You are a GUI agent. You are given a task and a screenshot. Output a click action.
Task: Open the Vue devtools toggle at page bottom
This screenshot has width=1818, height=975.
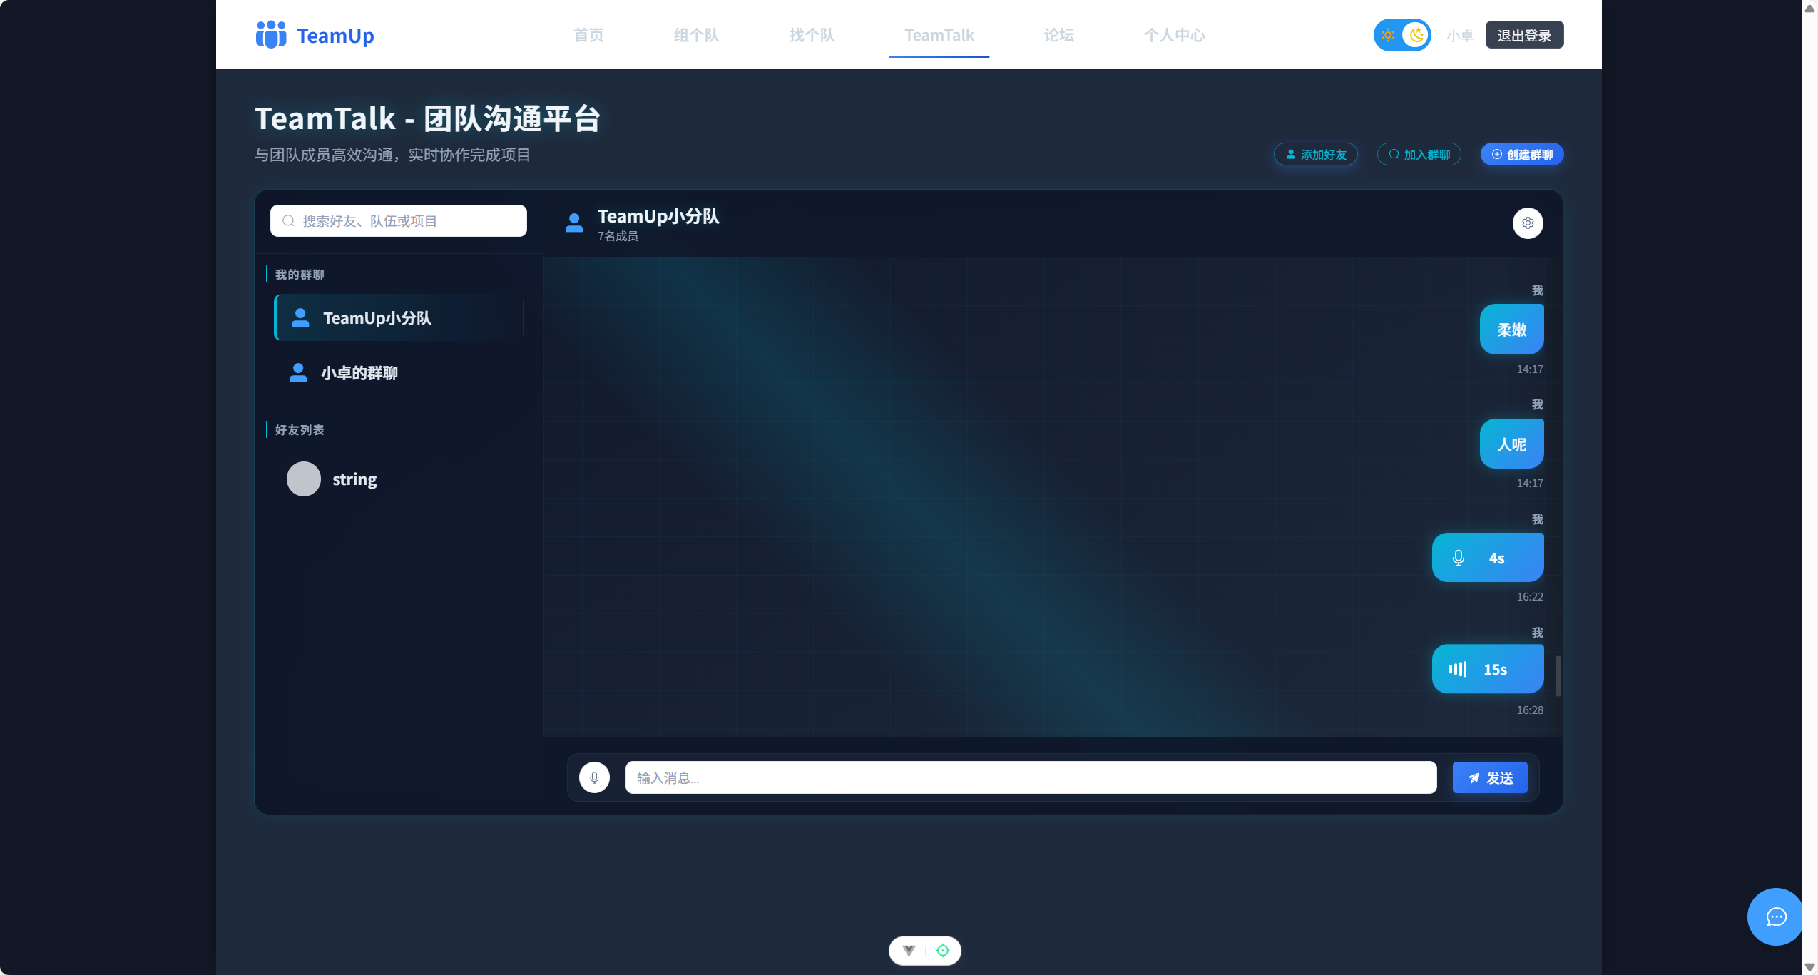[908, 950]
